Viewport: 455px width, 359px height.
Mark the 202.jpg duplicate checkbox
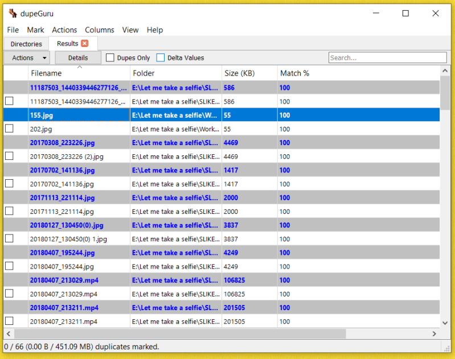pyautogui.click(x=9, y=129)
